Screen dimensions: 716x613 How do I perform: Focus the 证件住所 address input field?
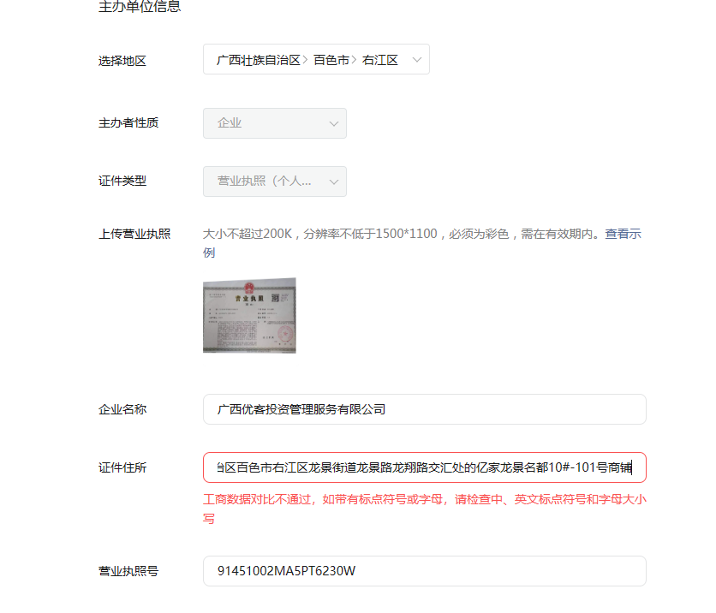424,467
